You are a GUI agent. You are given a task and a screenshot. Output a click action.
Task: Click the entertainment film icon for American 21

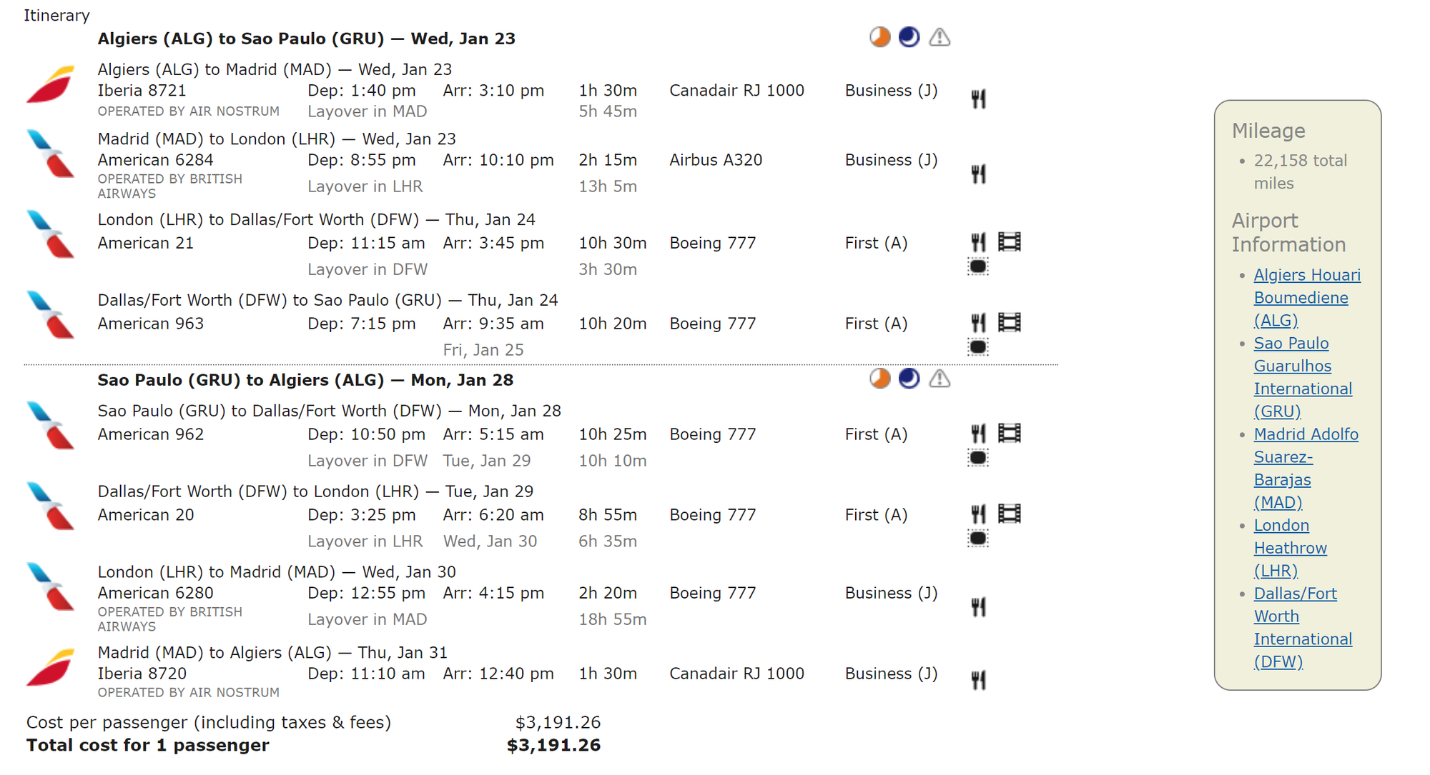tap(1009, 242)
